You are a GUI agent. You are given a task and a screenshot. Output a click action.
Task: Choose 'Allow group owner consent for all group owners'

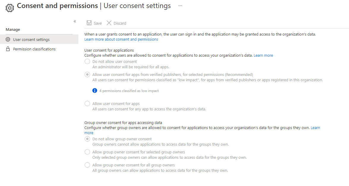(x=87, y=165)
